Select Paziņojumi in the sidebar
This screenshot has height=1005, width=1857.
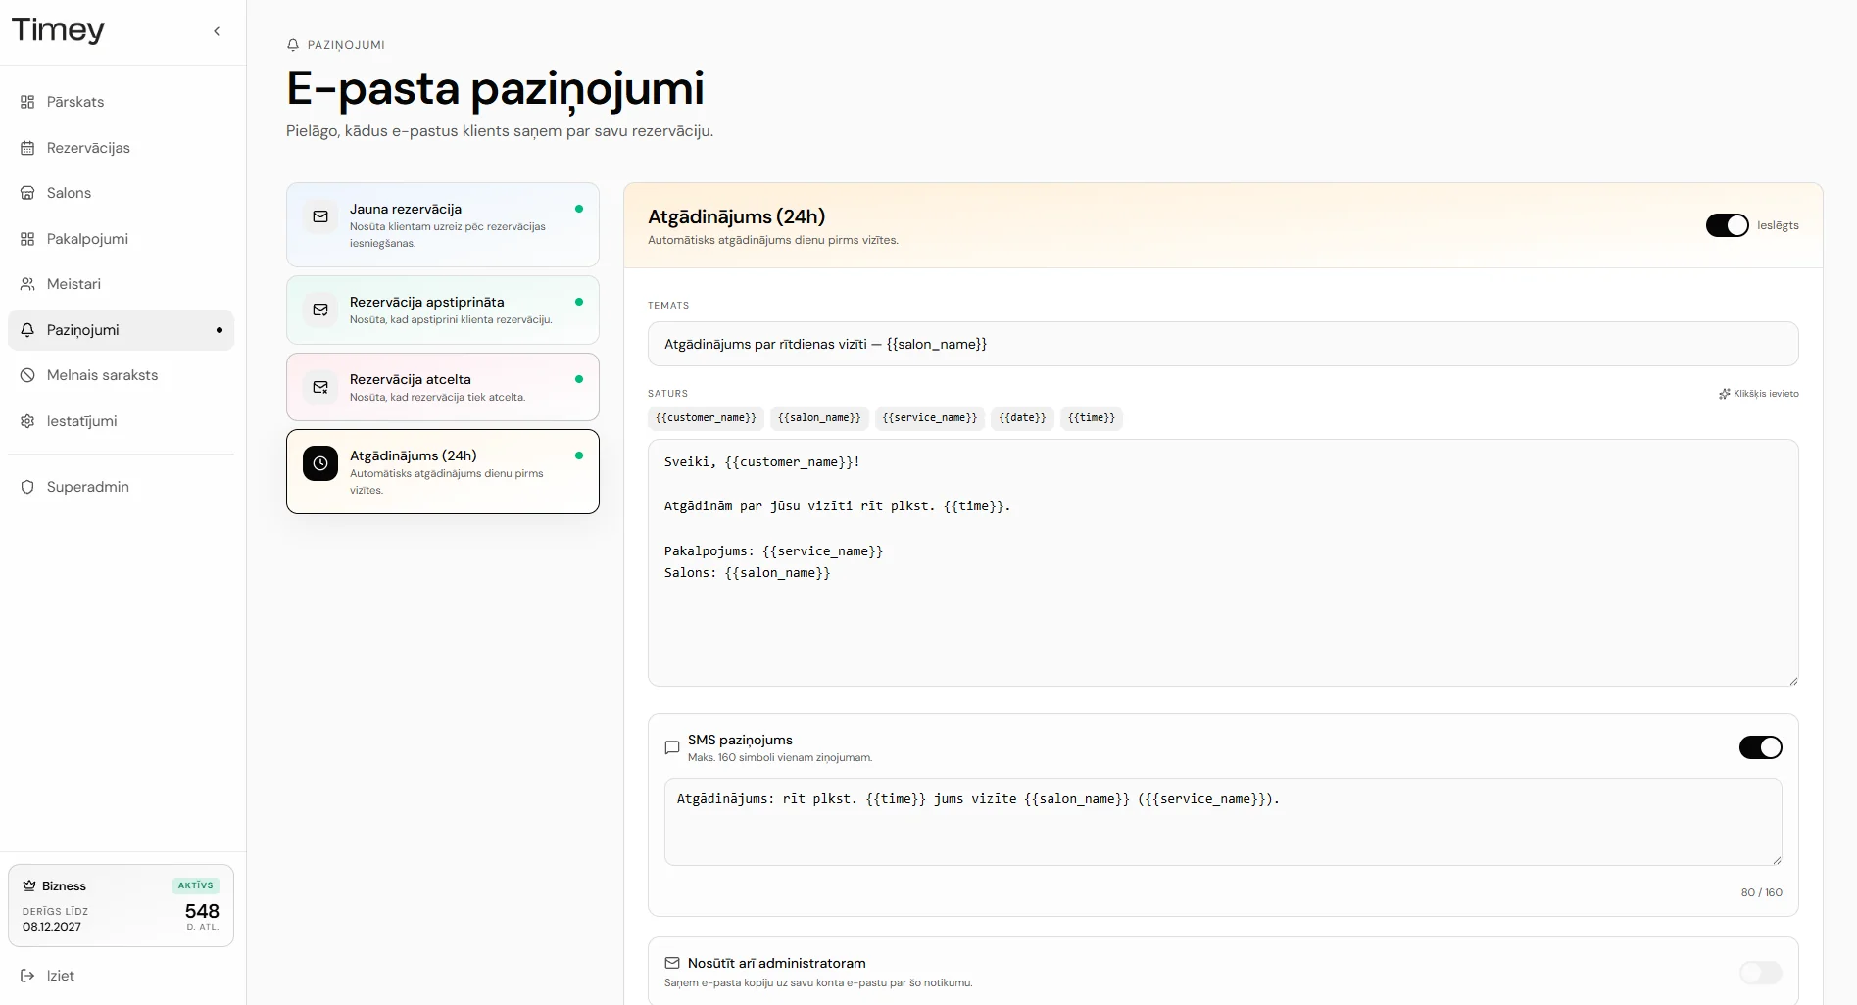tap(122, 330)
